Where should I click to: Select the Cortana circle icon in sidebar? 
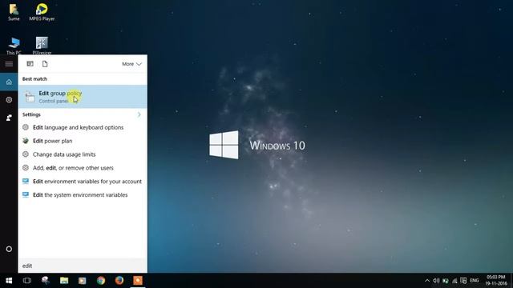(x=9, y=249)
